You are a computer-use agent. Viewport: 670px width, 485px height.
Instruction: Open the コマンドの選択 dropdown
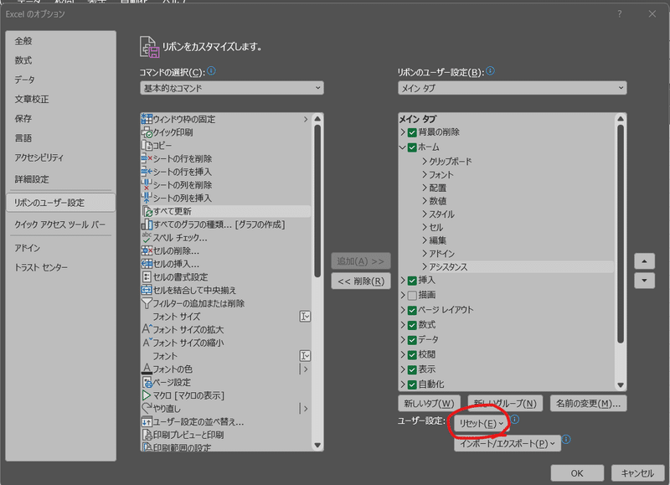(232, 88)
